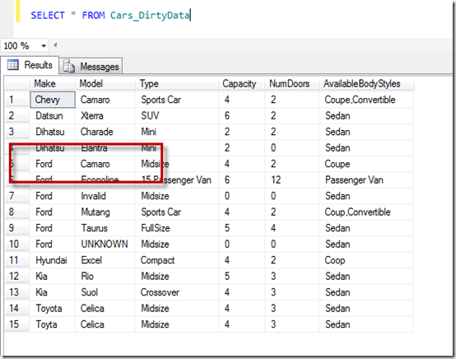Click the scroll left arrow beside zoom
Image resolution: width=456 pixels, height=359 pixels.
pos(55,45)
